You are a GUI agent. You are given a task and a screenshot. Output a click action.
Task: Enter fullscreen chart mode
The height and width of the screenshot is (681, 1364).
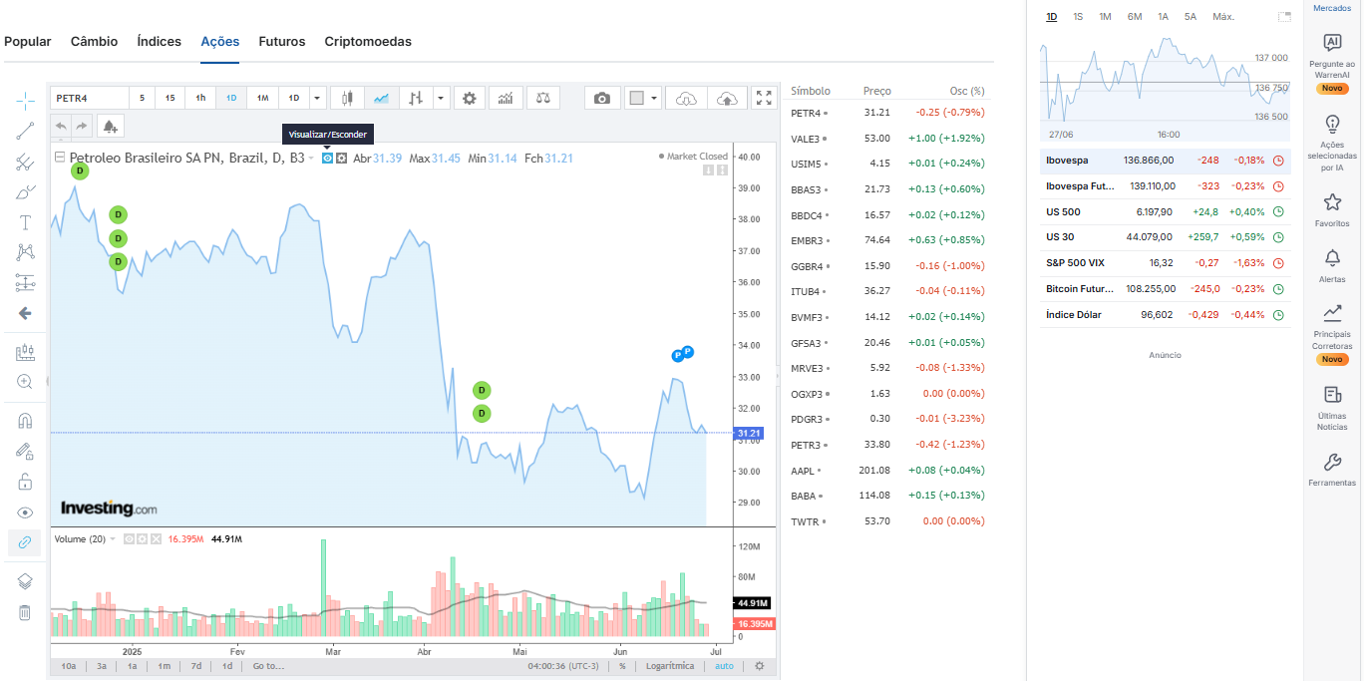pos(764,98)
